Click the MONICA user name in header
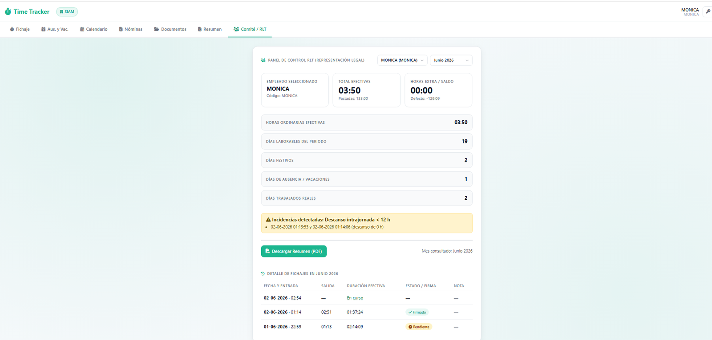The width and height of the screenshot is (712, 340). pyautogui.click(x=690, y=10)
